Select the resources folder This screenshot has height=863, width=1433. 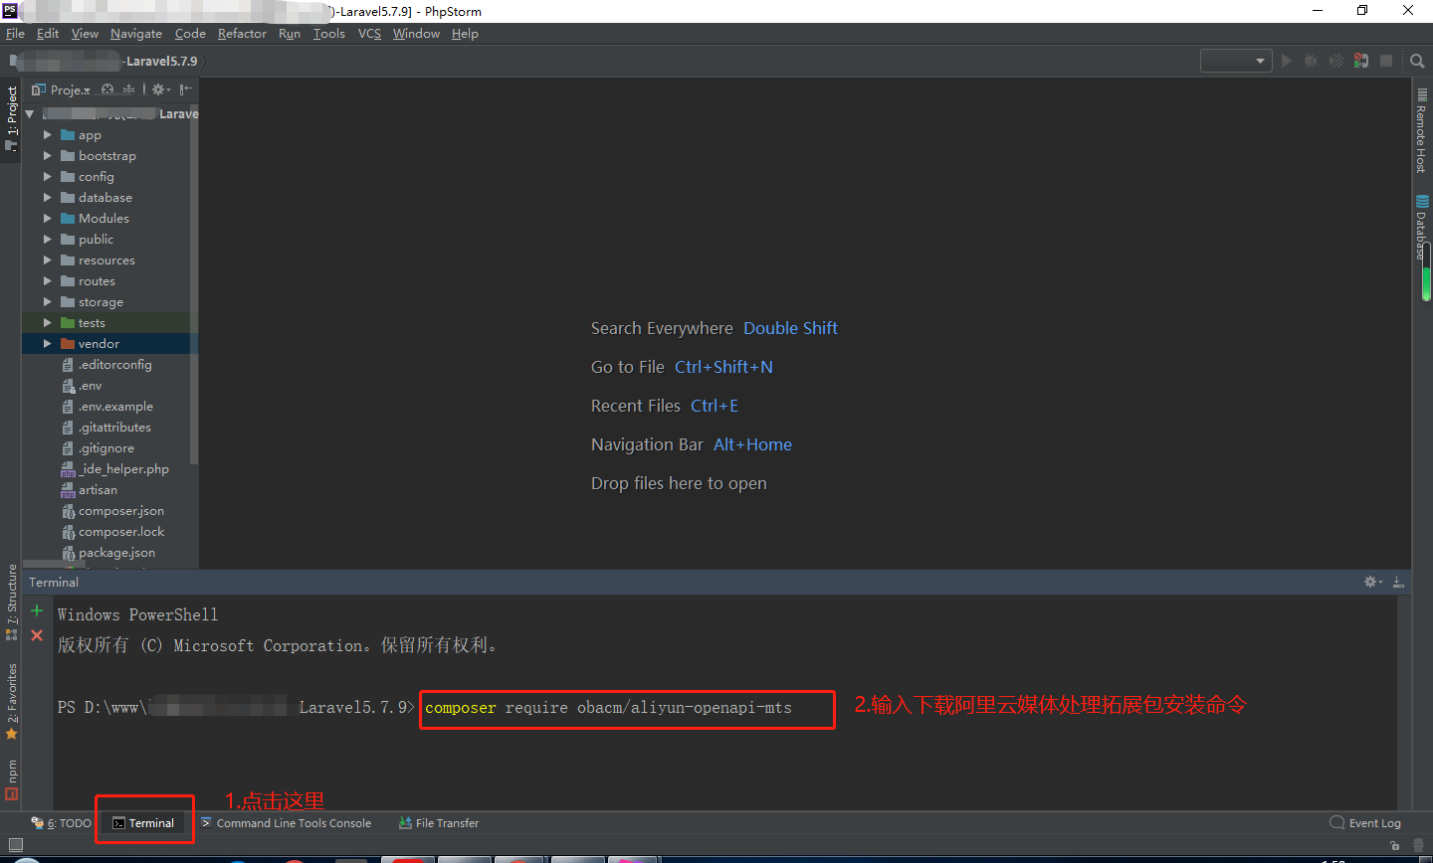click(x=106, y=260)
